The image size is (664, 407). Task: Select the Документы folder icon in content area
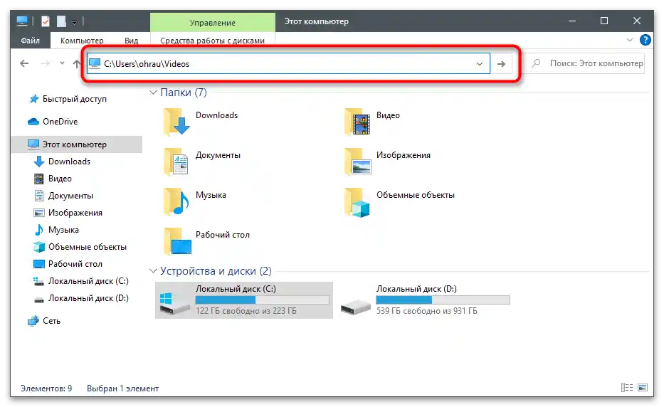[176, 162]
